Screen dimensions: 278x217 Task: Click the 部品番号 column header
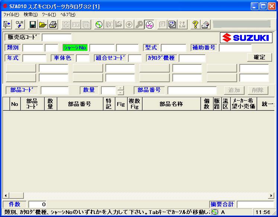click(80, 104)
